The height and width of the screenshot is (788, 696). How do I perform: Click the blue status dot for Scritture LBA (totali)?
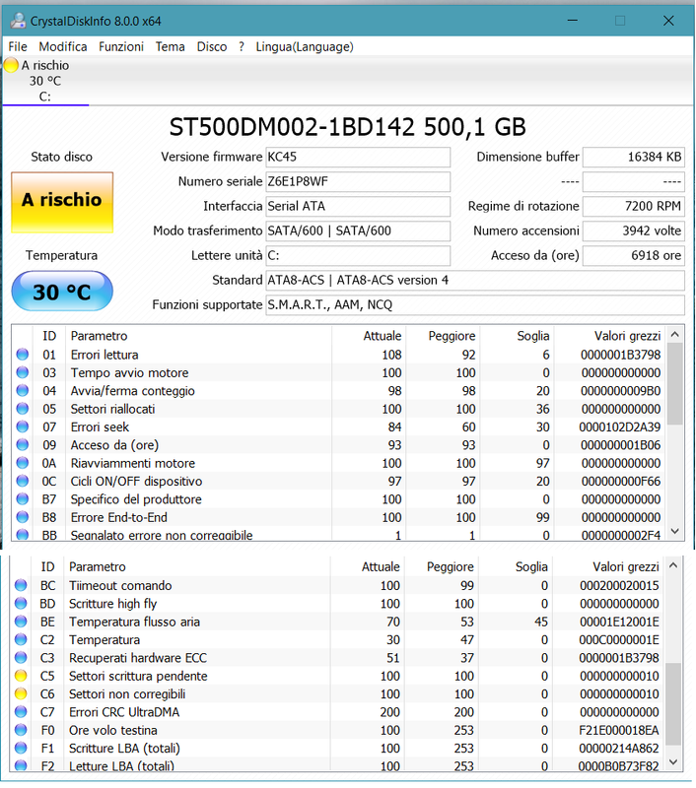tap(21, 748)
